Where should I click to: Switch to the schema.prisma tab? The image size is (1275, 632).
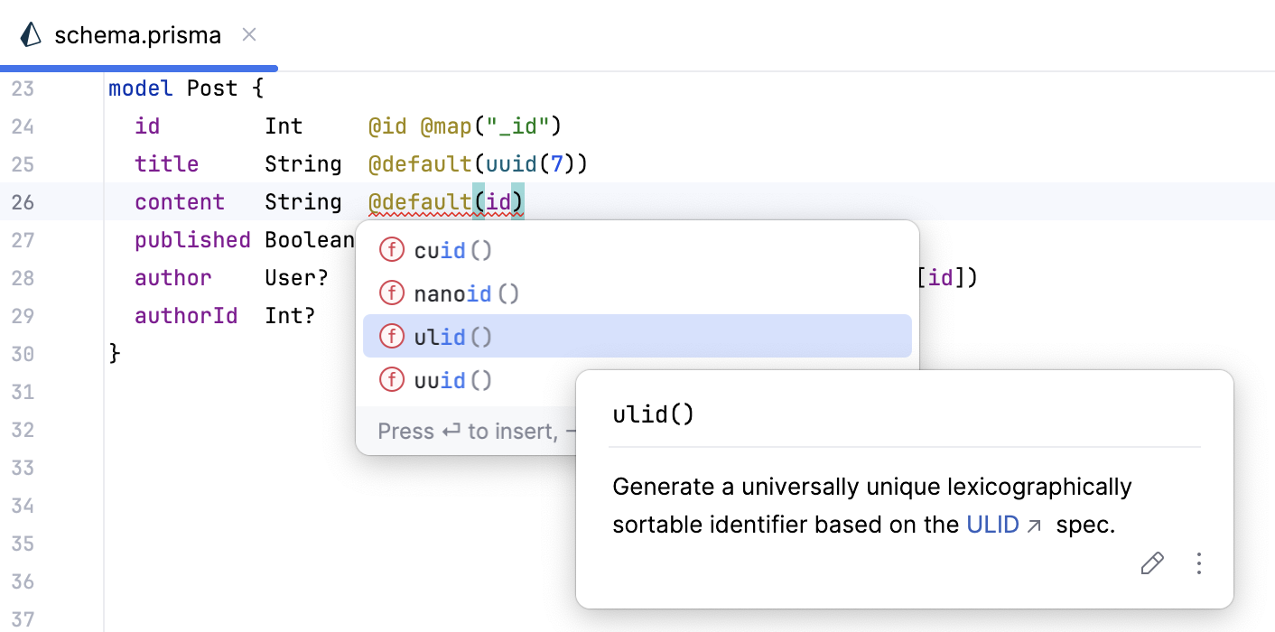coord(137,34)
